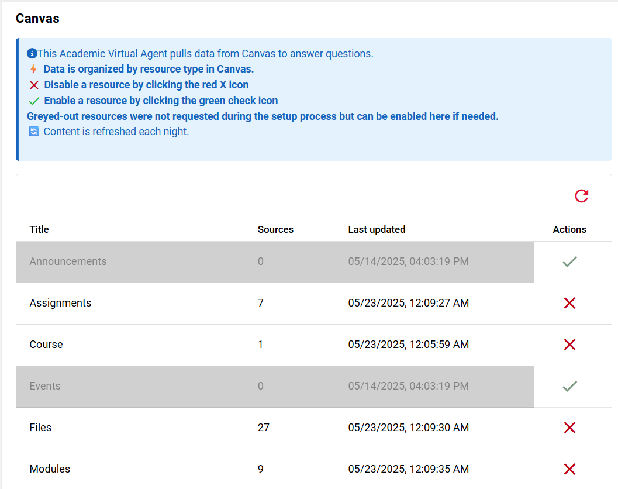Select the Assignments row title
The image size is (618, 489).
60,303
